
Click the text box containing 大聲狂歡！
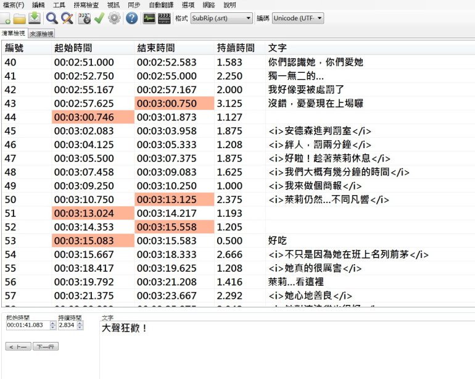287,350
